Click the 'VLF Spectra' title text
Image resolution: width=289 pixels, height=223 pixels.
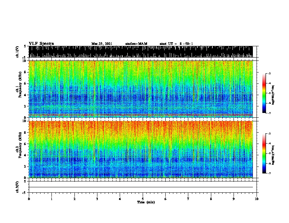(41, 44)
